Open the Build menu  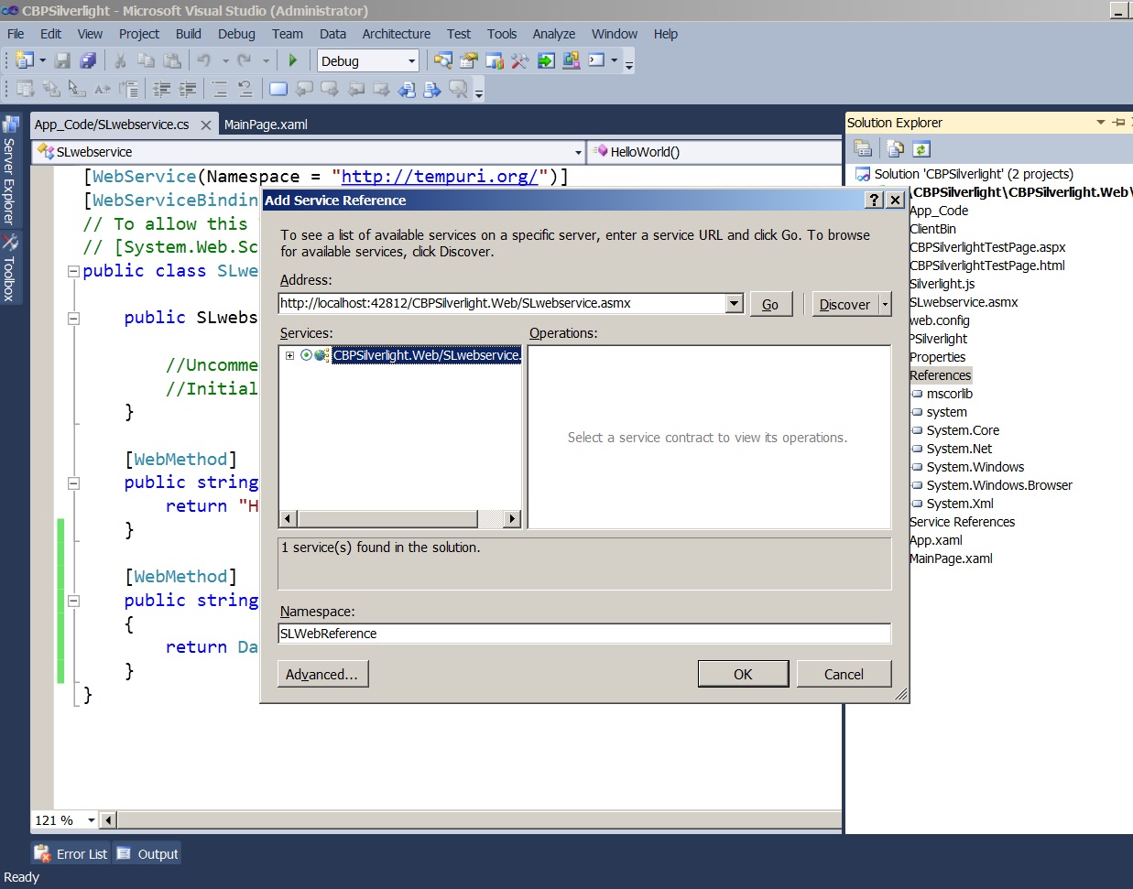click(x=189, y=34)
